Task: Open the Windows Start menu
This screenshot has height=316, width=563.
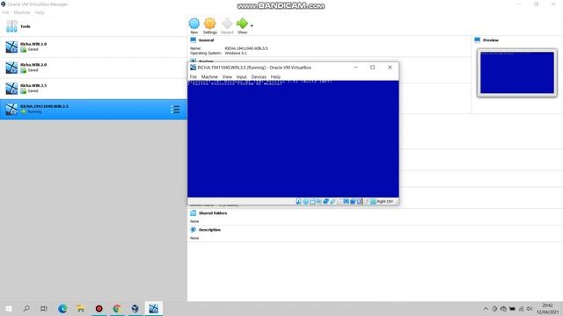Action: (x=9, y=308)
